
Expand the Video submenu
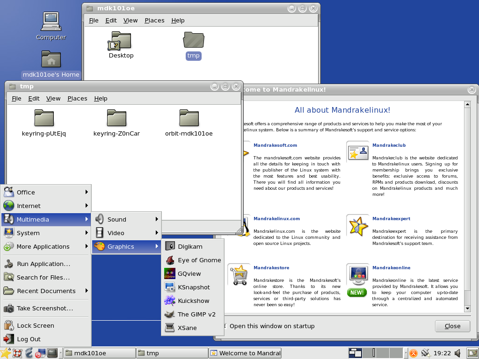[x=126, y=233]
